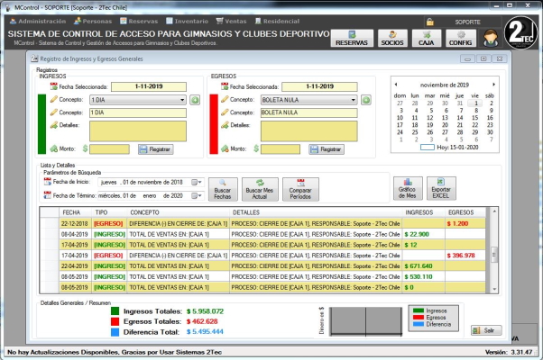The image size is (543, 360).
Task: Click Egresos Concepto text field BOLETA NULA
Action: pyautogui.click(x=308, y=112)
